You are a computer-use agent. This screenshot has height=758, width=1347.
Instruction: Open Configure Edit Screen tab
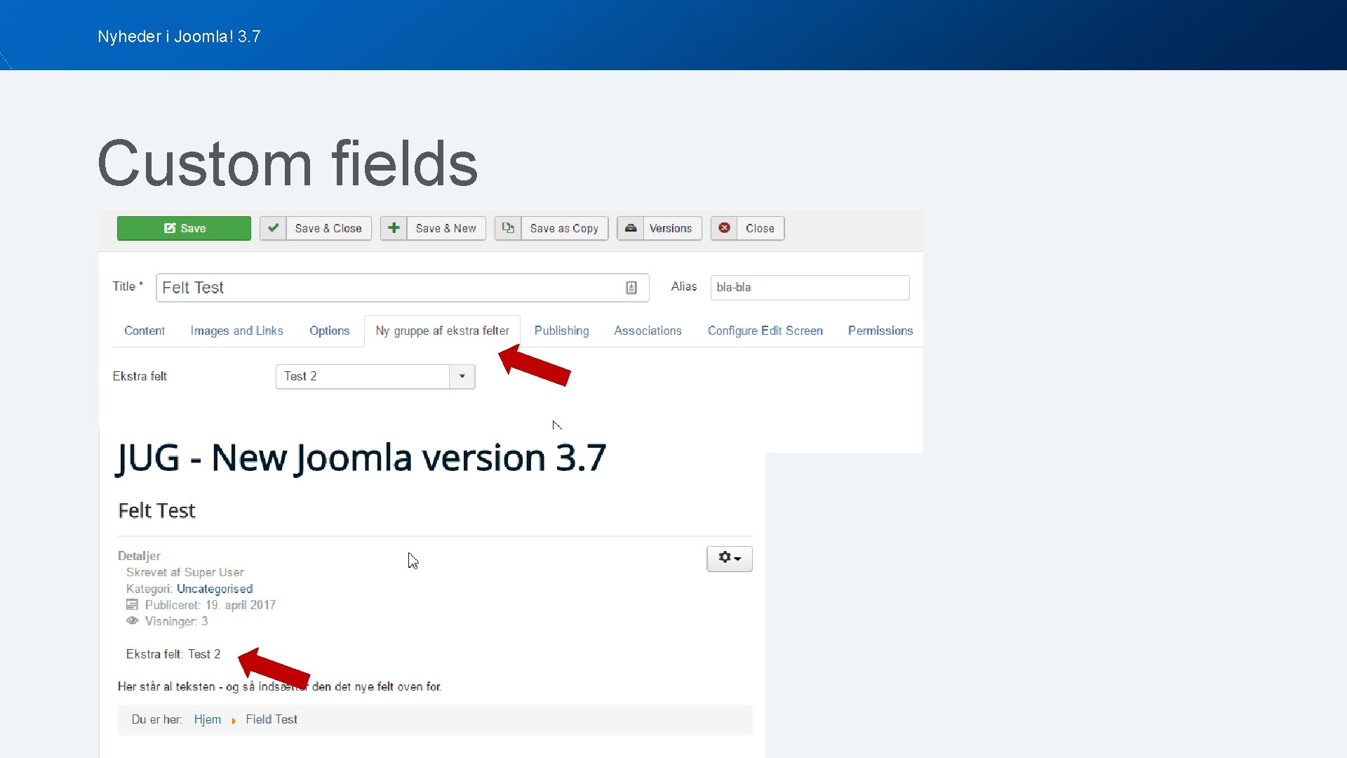(x=765, y=331)
